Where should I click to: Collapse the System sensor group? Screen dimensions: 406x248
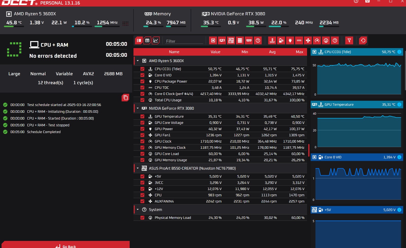pos(138,210)
